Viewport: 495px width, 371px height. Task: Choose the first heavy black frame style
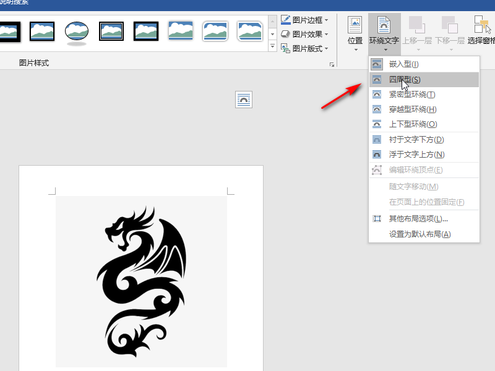[9, 32]
